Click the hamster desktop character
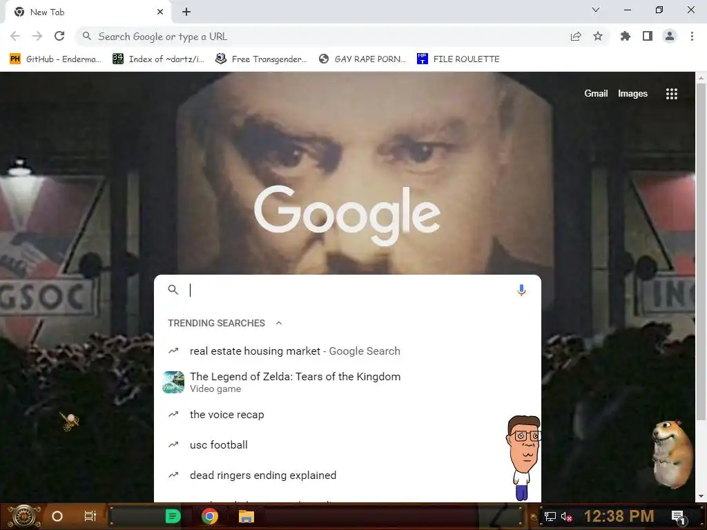 (x=672, y=454)
